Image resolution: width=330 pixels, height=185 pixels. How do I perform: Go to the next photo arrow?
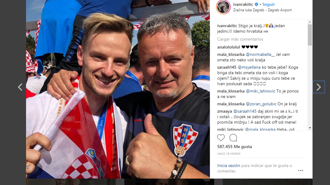click(319, 87)
